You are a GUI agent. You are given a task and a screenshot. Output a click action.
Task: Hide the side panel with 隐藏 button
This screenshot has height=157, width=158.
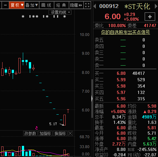tap(76, 5)
